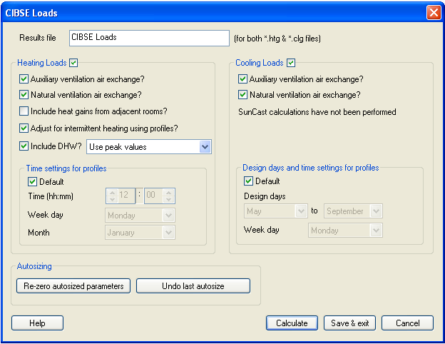The height and width of the screenshot is (344, 445).
Task: Open Help for CIBSE Loads
Action: (37, 323)
